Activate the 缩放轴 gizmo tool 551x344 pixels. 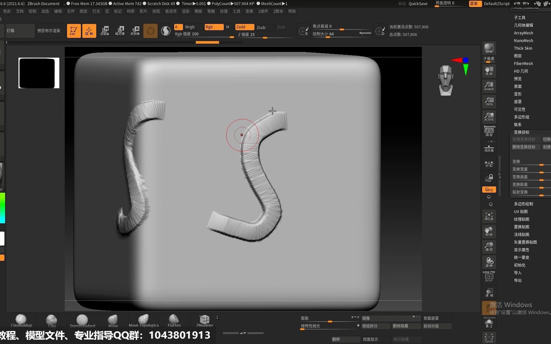(120, 31)
